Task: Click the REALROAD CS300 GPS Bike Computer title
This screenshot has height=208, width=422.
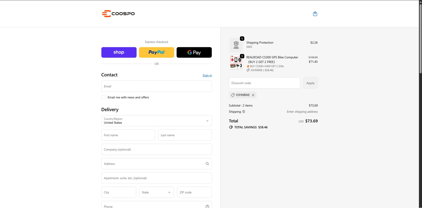Action: [272, 59]
